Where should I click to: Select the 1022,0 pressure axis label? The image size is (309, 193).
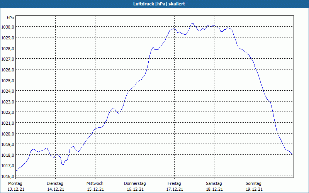[8, 112]
